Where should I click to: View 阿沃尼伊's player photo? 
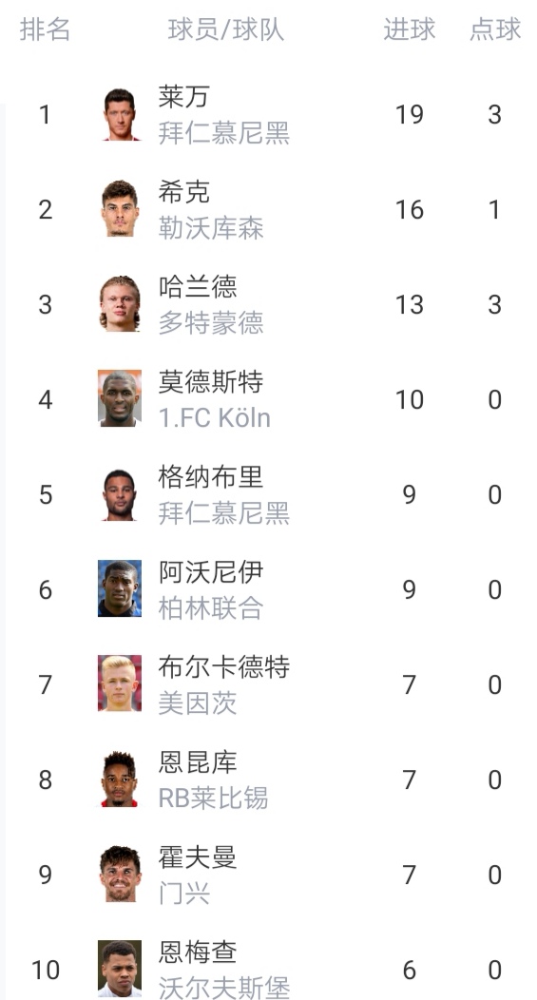(120, 588)
